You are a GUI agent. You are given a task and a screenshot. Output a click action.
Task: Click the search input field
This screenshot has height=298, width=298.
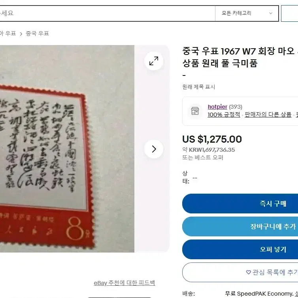click(x=108, y=13)
